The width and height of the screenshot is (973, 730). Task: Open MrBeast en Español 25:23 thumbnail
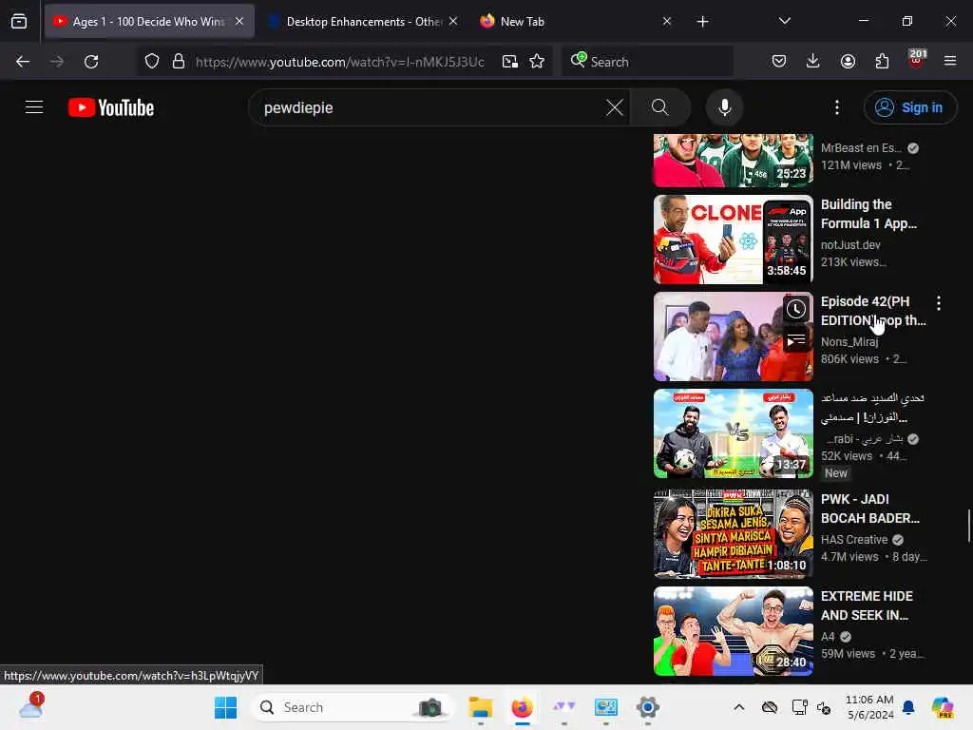tap(733, 160)
